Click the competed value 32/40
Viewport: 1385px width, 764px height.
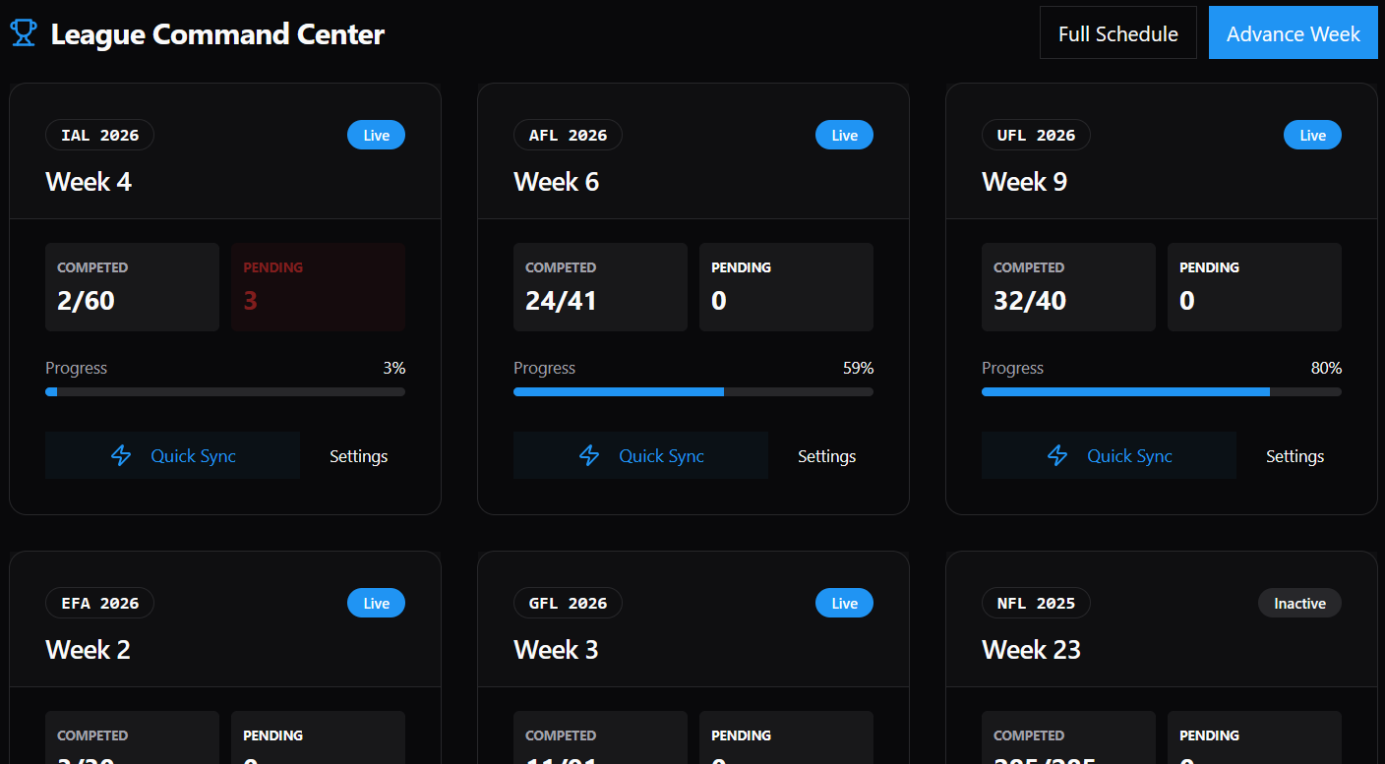[1030, 301]
